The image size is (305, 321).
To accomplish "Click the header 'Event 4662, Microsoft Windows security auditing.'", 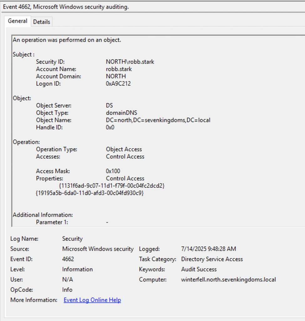I will (66, 7).
